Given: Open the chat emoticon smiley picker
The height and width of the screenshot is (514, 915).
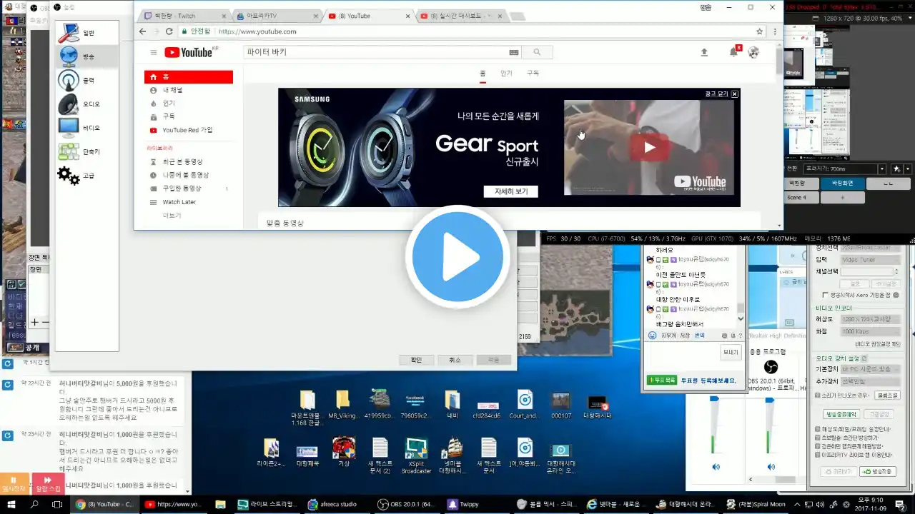Looking at the screenshot, I should pos(652,336).
